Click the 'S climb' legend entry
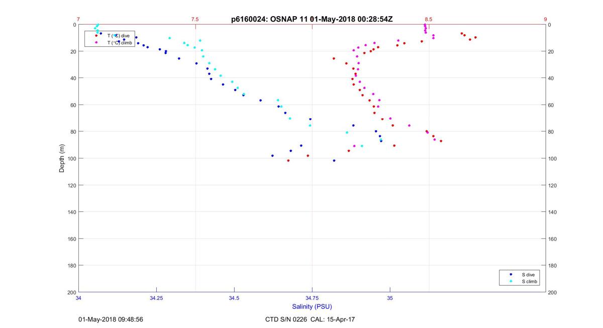 529,282
